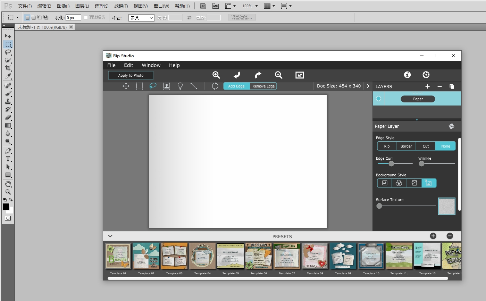Select the Pen tool in Photoshop
The height and width of the screenshot is (301, 486).
pyautogui.click(x=8, y=151)
